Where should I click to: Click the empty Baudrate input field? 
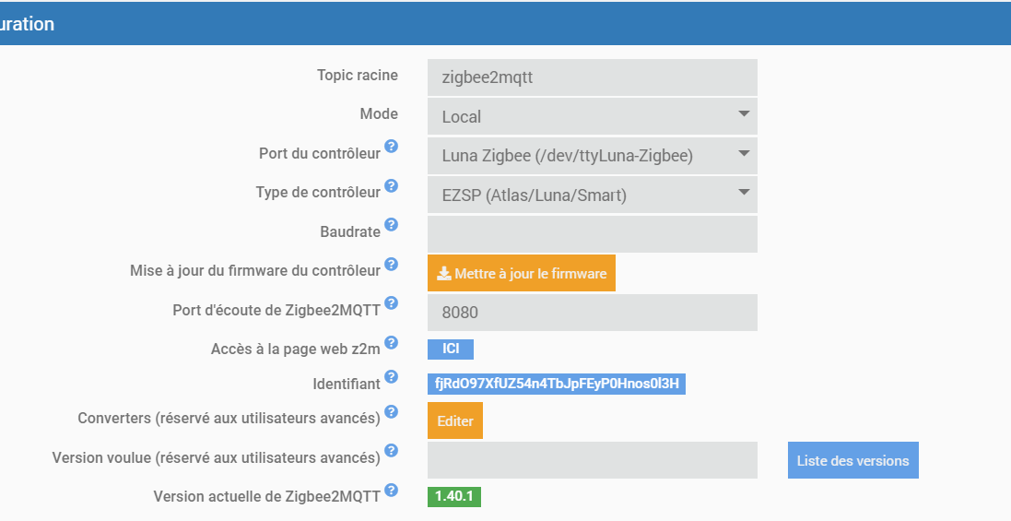pos(592,234)
